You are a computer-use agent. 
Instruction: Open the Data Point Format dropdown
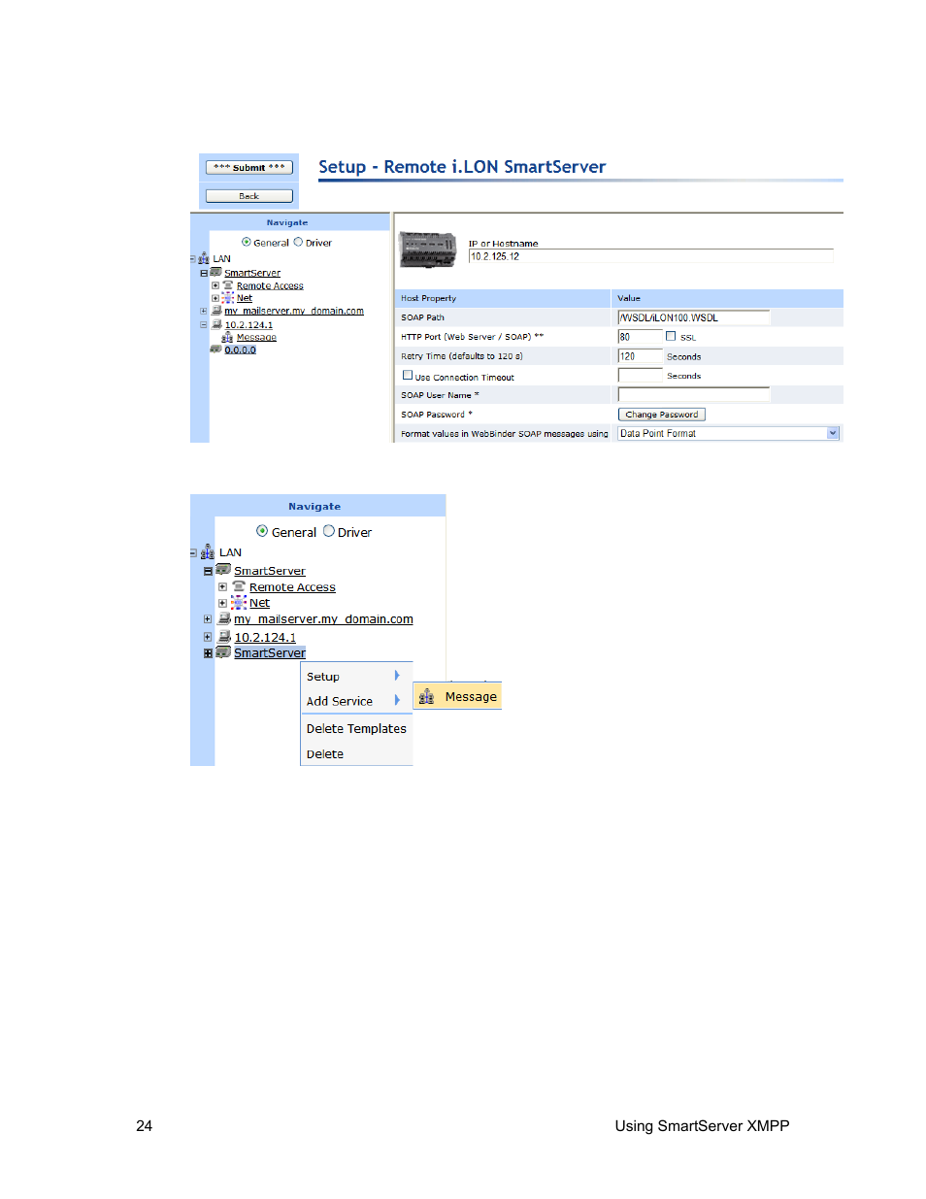point(833,433)
